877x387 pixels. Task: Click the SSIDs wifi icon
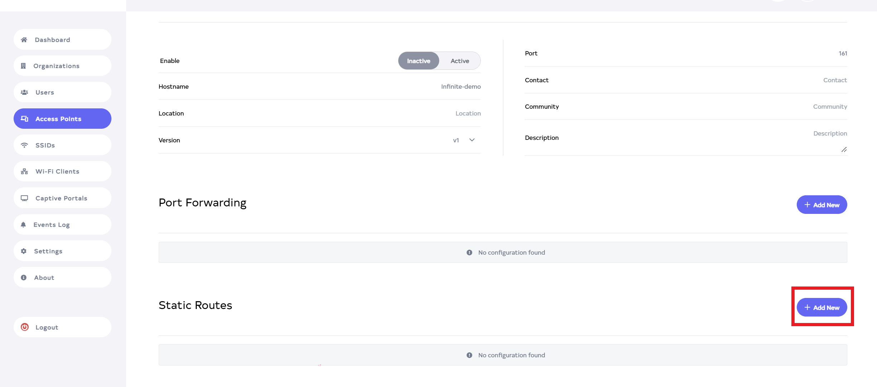pyautogui.click(x=24, y=145)
